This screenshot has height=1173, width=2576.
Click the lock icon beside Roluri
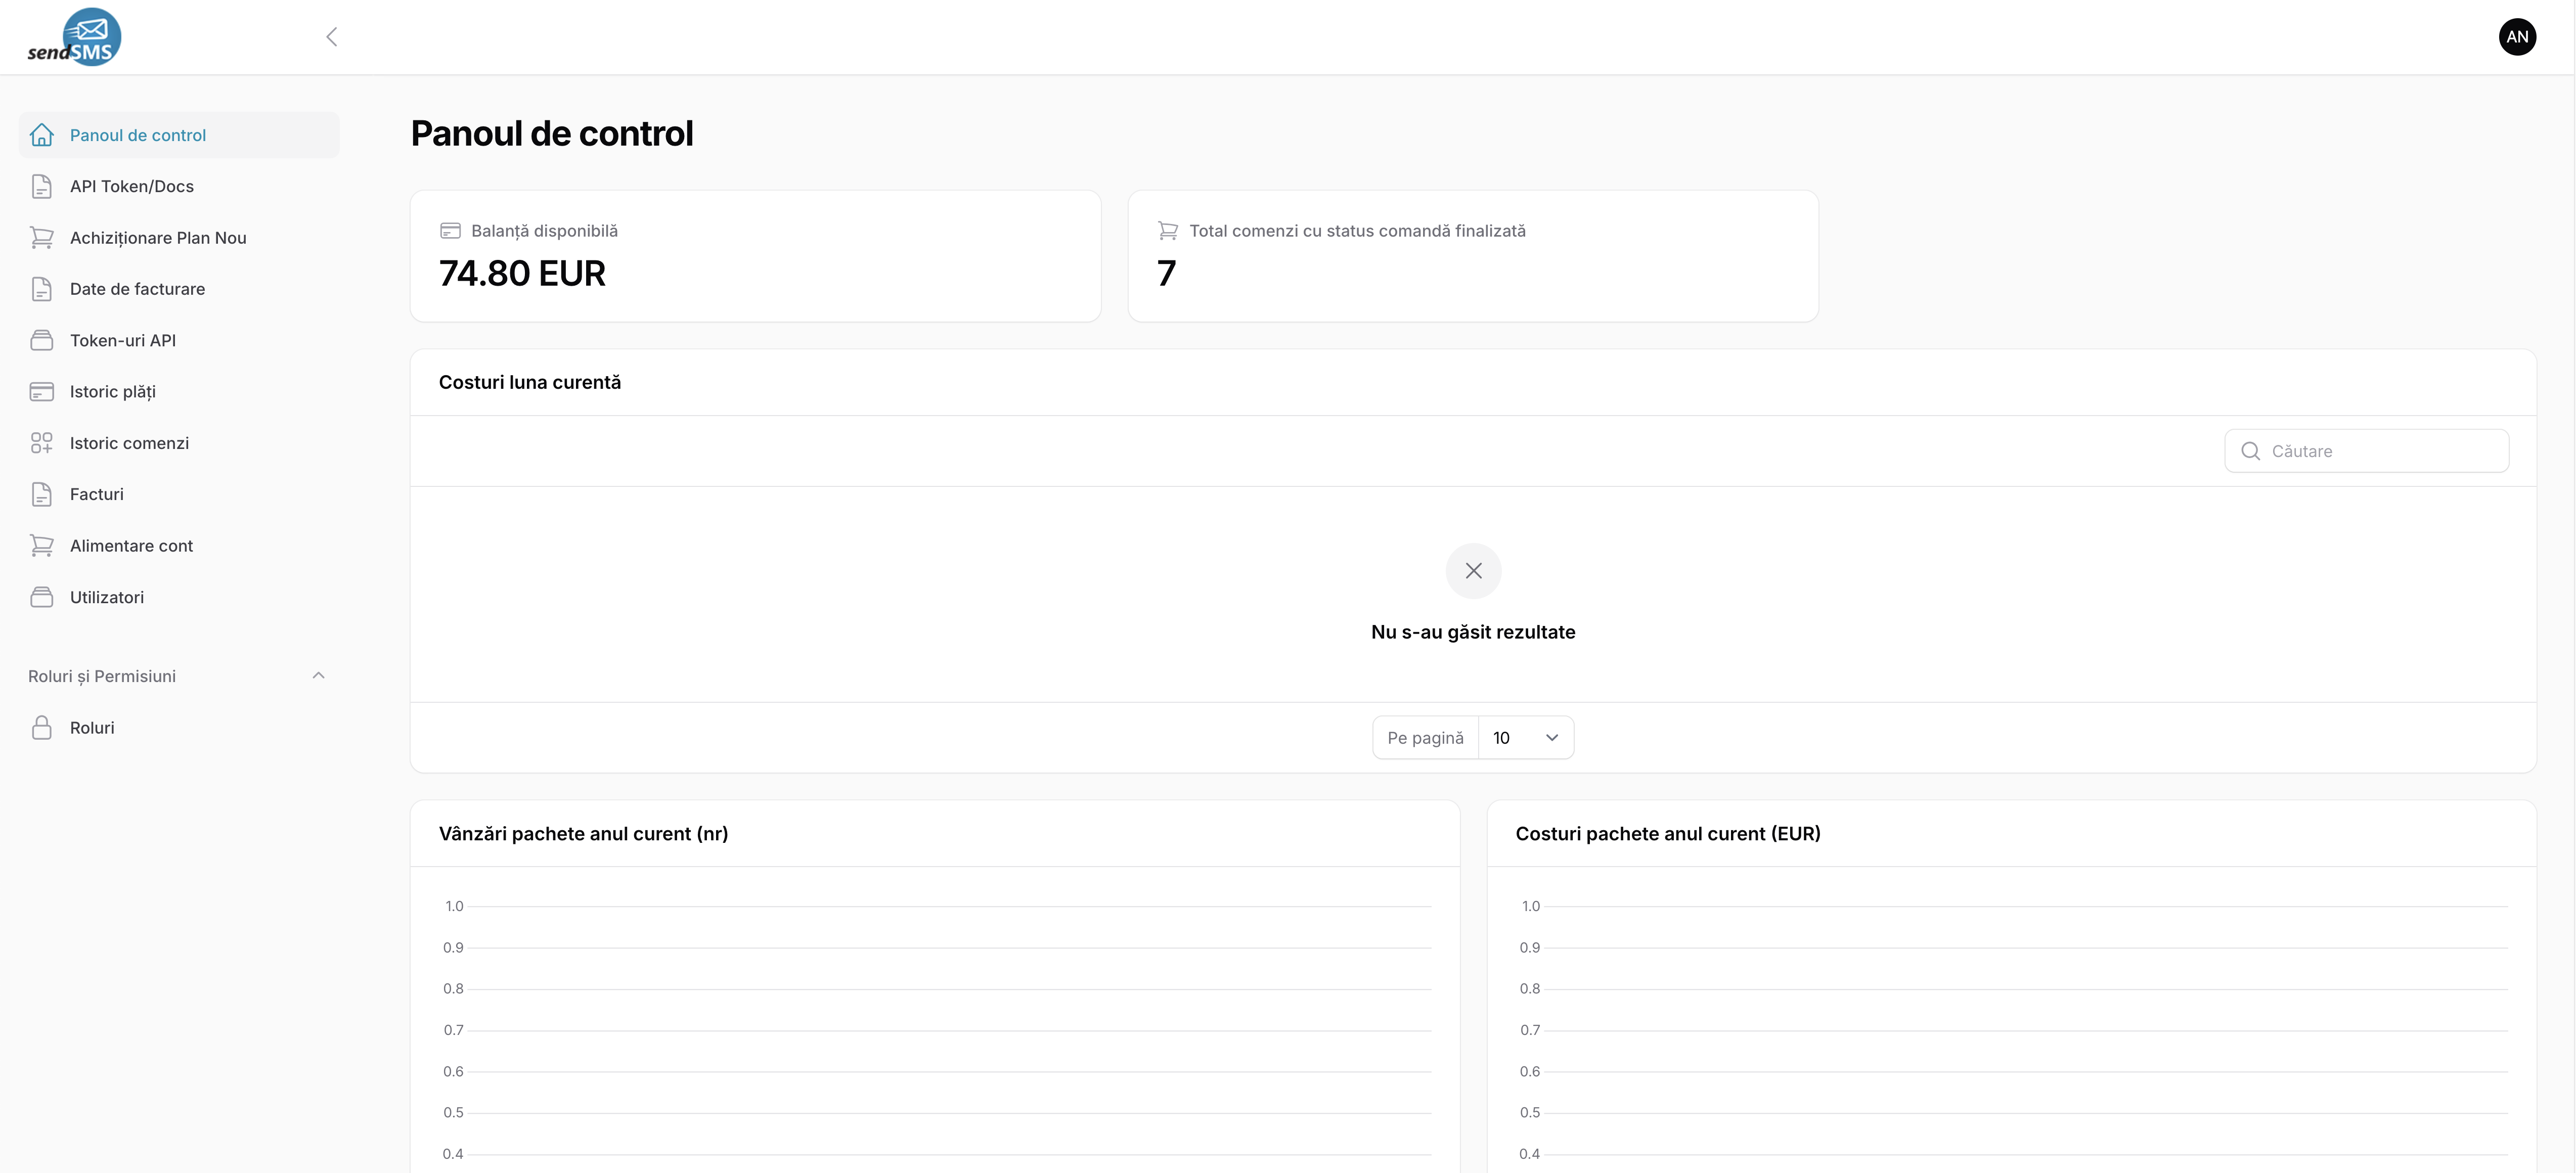click(42, 728)
